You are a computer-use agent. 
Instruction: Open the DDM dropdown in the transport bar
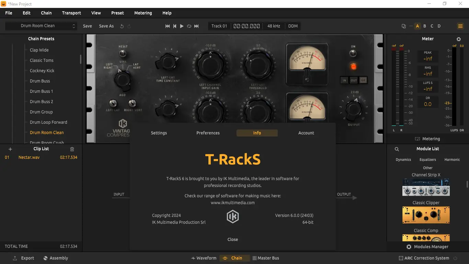(293, 26)
